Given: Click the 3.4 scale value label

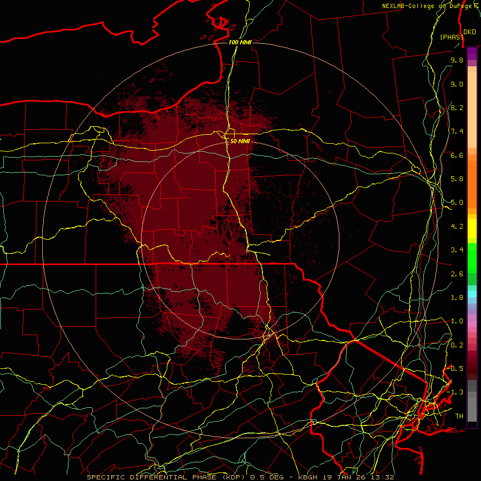Looking at the screenshot, I should pyautogui.click(x=457, y=250).
